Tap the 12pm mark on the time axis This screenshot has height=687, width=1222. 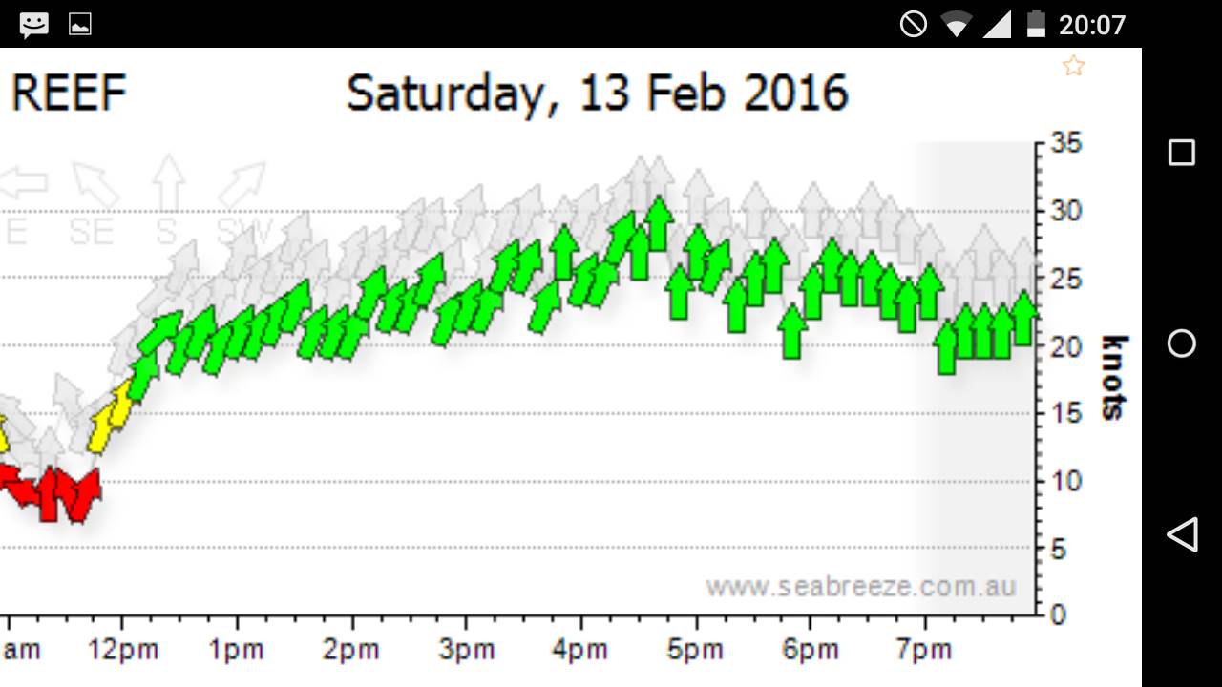125,649
